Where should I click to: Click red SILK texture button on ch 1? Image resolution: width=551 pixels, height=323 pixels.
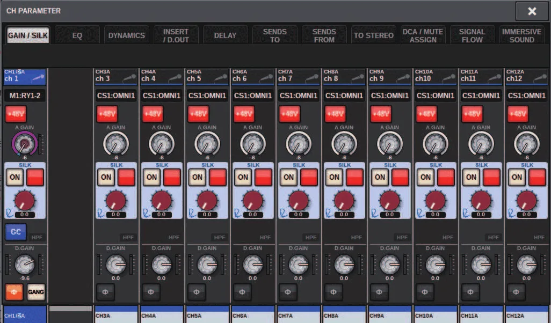pos(35,177)
